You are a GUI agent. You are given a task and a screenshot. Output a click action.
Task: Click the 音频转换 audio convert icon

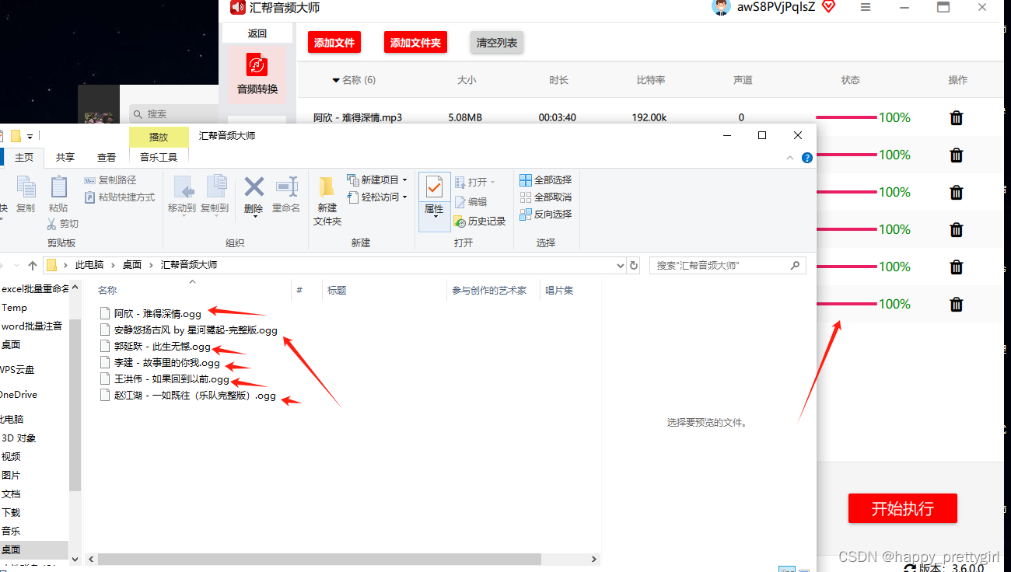pos(257,65)
